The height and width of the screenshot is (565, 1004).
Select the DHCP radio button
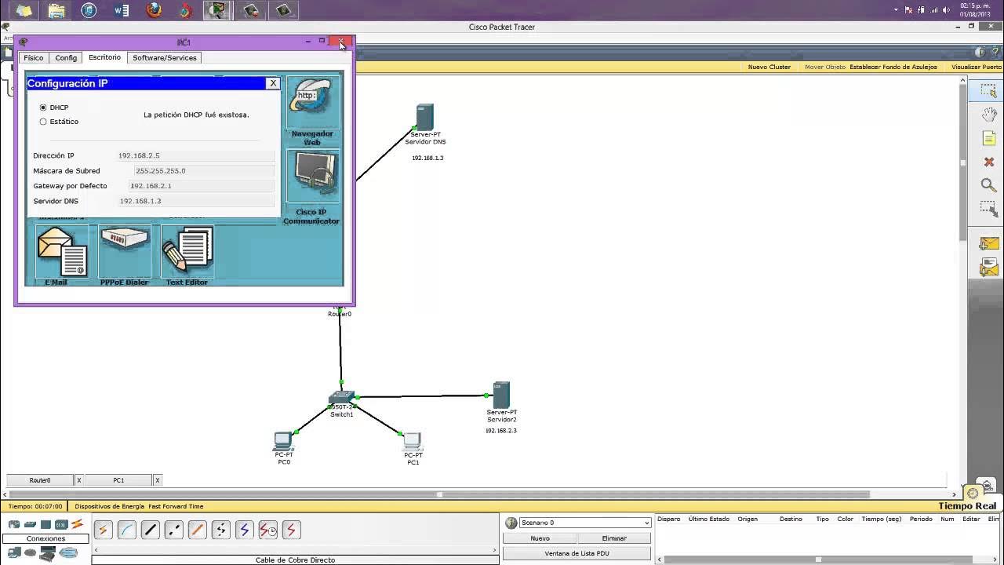[x=43, y=108]
